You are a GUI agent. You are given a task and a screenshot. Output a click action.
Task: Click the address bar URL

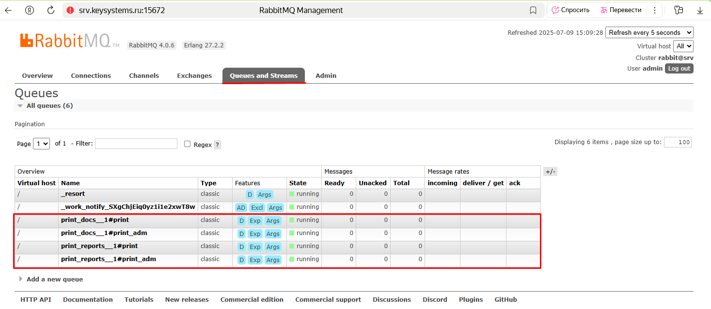click(122, 10)
